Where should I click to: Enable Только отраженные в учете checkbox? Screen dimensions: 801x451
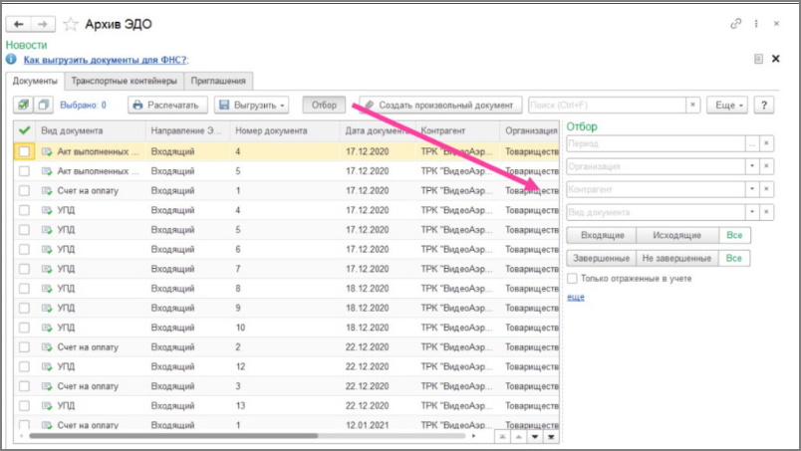click(572, 279)
